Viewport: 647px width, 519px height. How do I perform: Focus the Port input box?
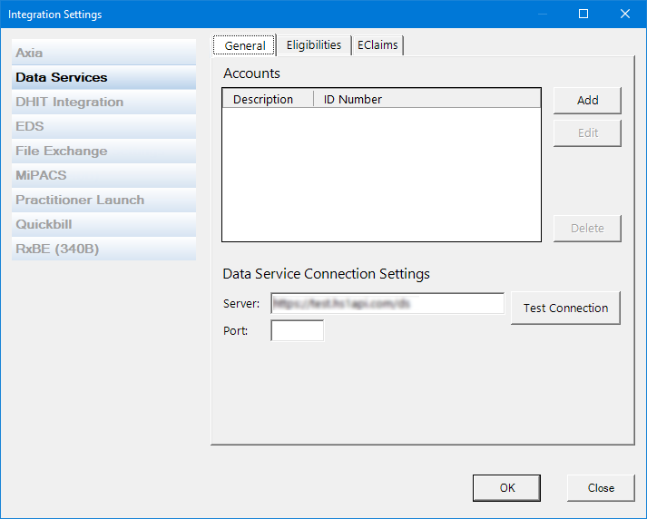(x=297, y=331)
